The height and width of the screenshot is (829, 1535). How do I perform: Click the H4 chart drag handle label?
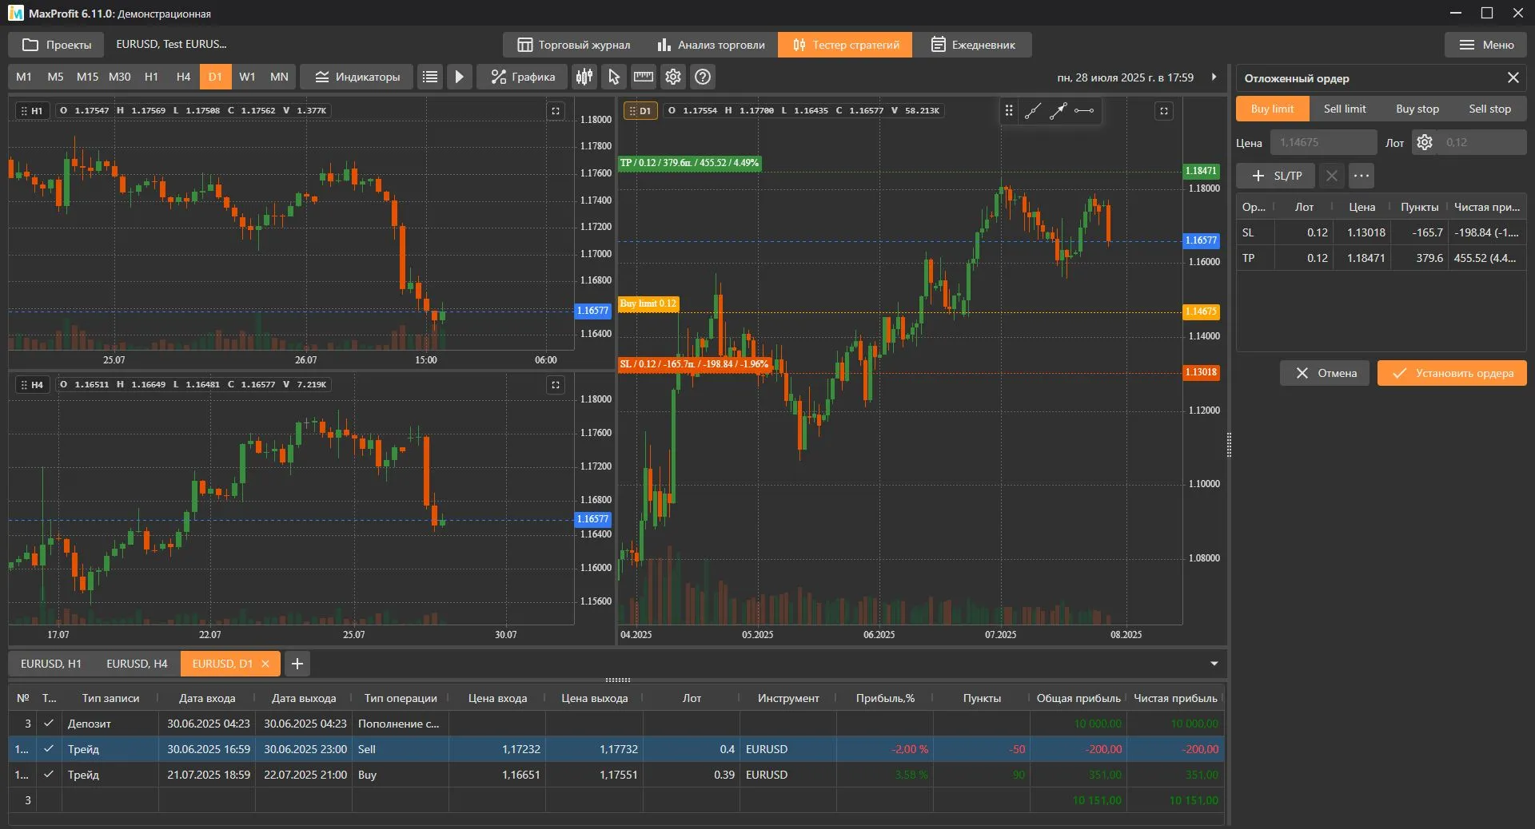click(x=32, y=385)
